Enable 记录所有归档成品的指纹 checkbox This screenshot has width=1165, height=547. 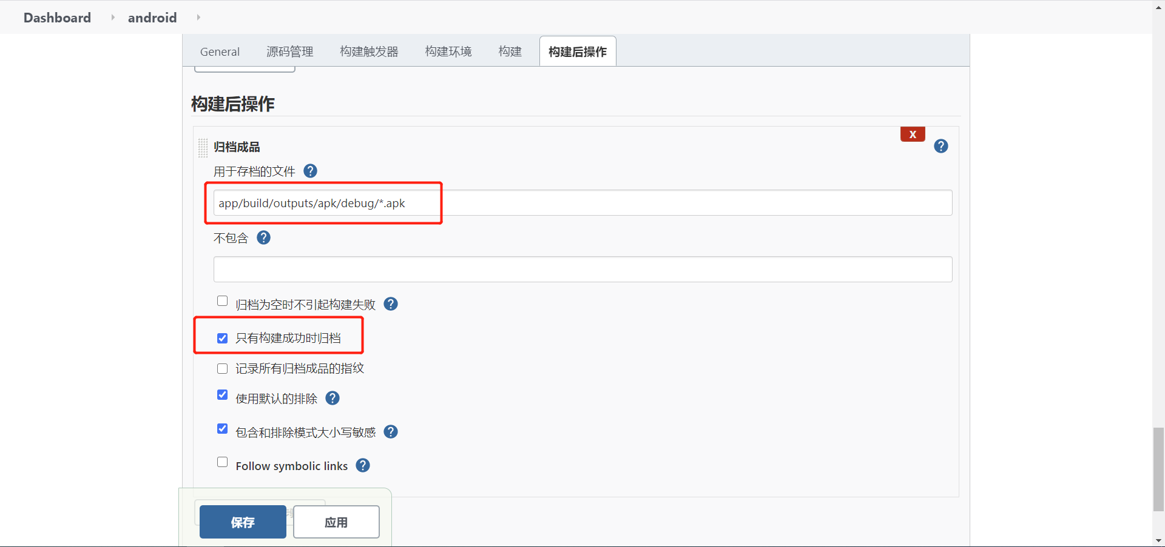(x=223, y=368)
